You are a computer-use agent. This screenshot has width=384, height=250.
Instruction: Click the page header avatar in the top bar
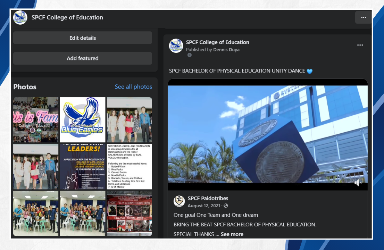click(x=20, y=17)
